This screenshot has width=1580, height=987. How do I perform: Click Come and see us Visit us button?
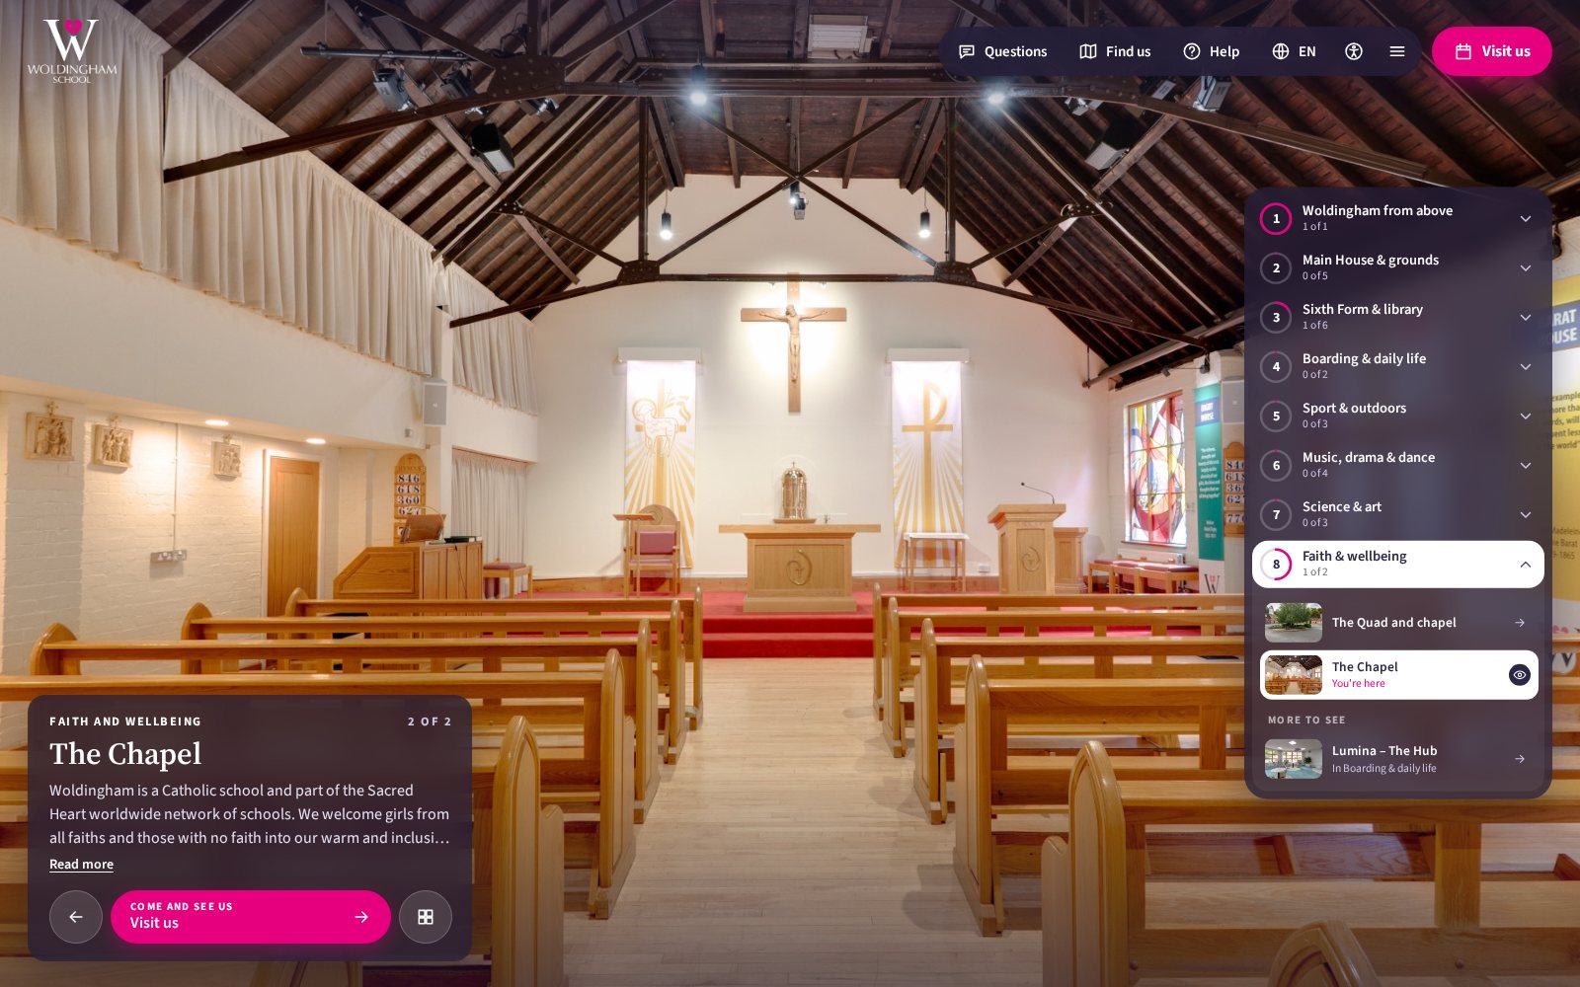251,917
